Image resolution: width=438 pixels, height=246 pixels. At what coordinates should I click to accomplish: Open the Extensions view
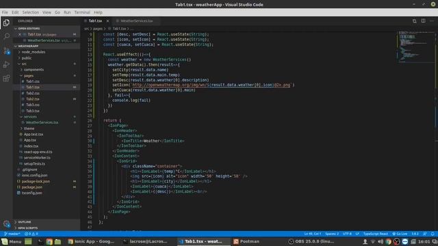tap(6, 78)
